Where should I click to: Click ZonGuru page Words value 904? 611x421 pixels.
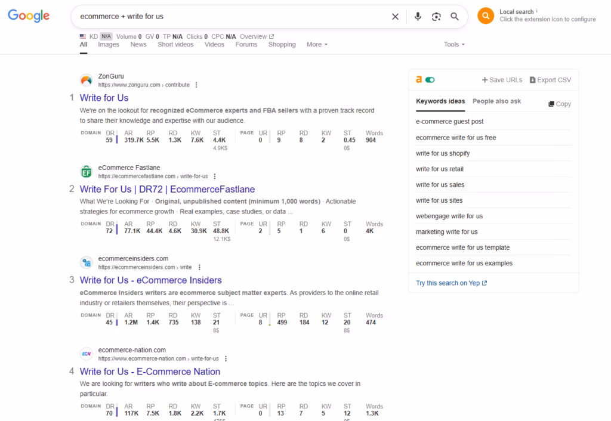coord(371,140)
